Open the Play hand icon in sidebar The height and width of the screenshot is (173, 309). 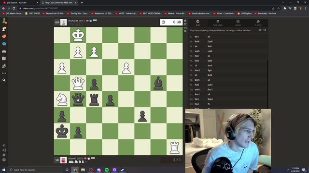(x=4, y=29)
